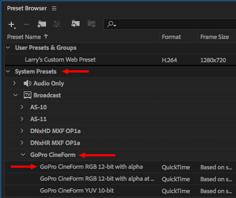Screen dimensions: 236x198
Task: Select the Broadcast label
Action: 47,95
